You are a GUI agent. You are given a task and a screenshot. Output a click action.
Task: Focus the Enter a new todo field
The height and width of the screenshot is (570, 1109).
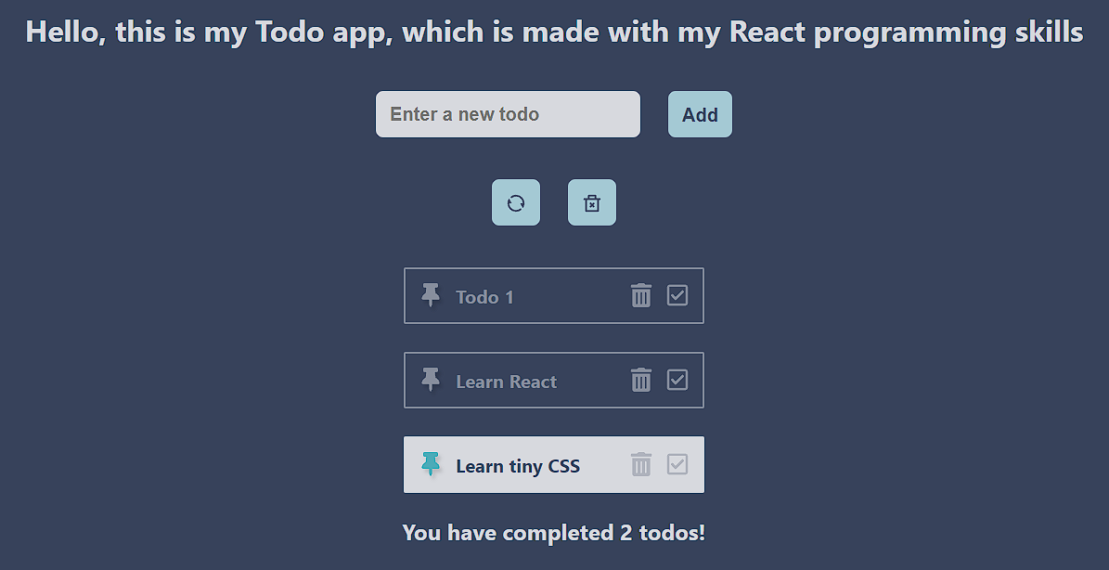(x=508, y=114)
